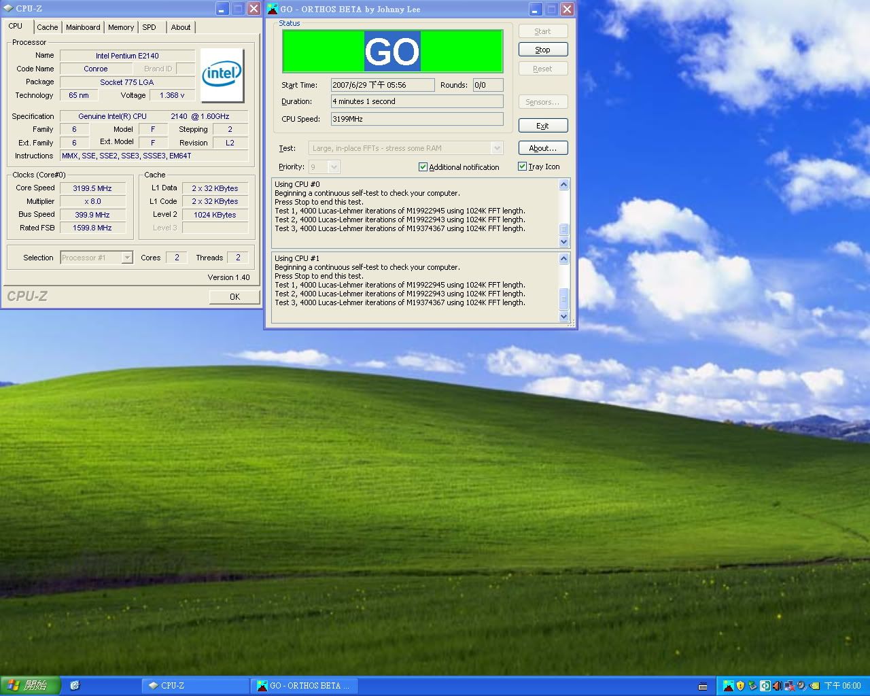
Task: Click the keyboard input method icon on taskbar
Action: coord(703,686)
